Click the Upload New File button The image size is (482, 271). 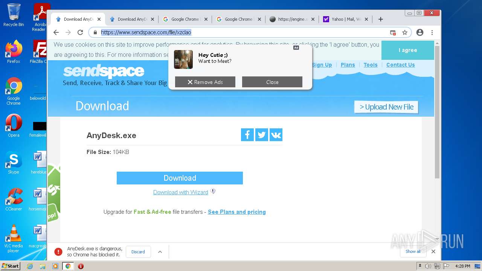tap(386, 107)
